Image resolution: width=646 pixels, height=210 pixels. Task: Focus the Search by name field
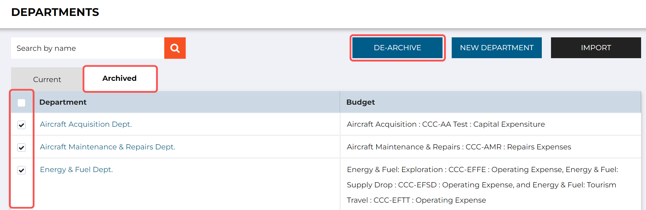(88, 48)
